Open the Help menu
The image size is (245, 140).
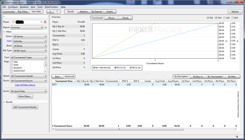[x=63, y=7]
